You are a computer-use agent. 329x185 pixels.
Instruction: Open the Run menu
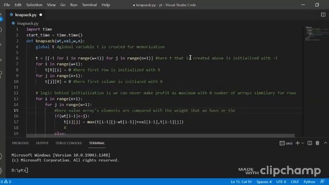[74, 5]
